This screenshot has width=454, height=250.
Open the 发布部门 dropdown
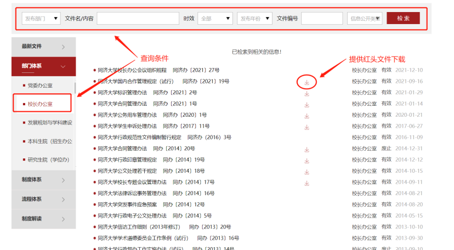coord(41,19)
